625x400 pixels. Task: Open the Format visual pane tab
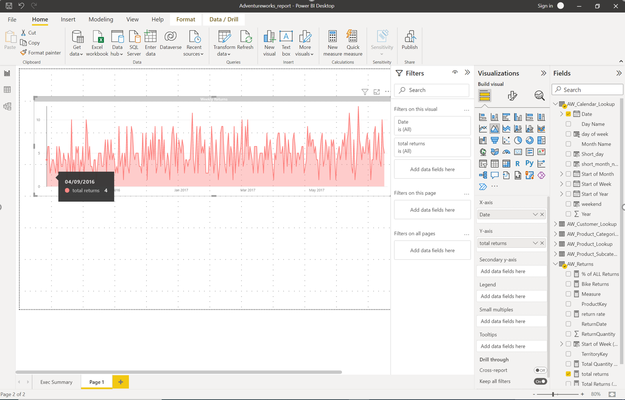point(512,96)
